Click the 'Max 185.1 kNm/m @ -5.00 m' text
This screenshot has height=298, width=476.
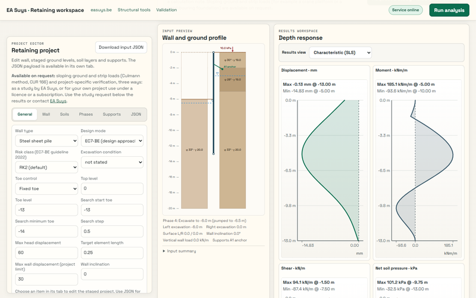coord(406,85)
